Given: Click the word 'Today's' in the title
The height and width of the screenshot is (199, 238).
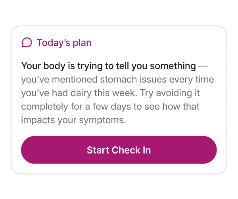Looking at the screenshot, I should [x=54, y=43].
